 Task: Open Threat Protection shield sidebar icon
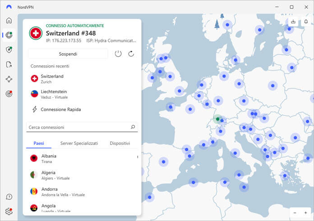[9, 50]
